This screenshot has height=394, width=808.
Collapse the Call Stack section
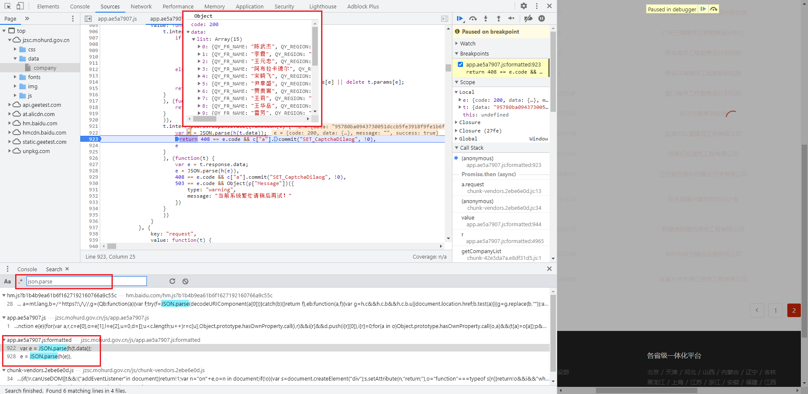(471, 148)
